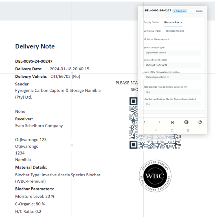Open the browser tabs counter icon
This screenshot has width=215, height=217.
[186, 122]
